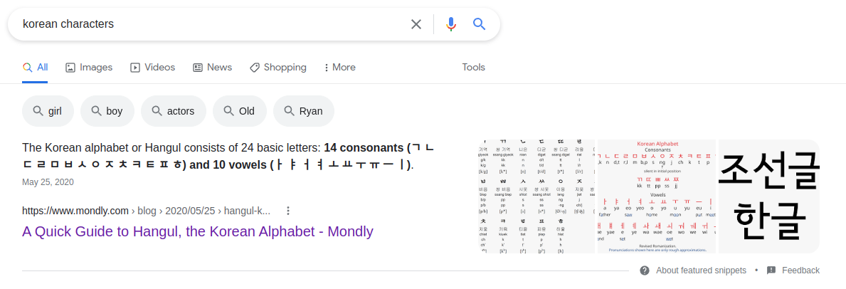
Task: Switch to the Images tab
Action: point(89,68)
